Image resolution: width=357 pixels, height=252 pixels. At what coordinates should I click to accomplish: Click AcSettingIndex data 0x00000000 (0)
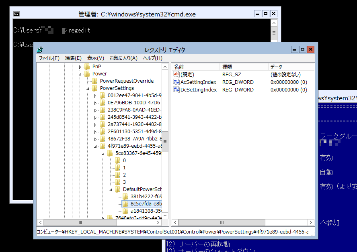coord(289,82)
